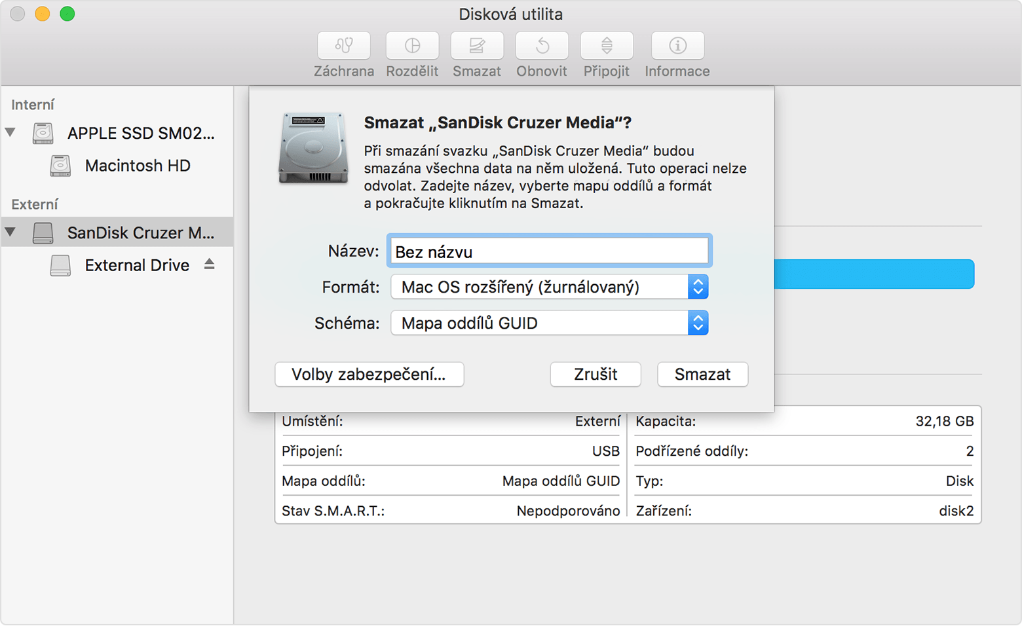The width and height of the screenshot is (1022, 626).
Task: Click the Umístění value Externí
Action: tap(597, 422)
